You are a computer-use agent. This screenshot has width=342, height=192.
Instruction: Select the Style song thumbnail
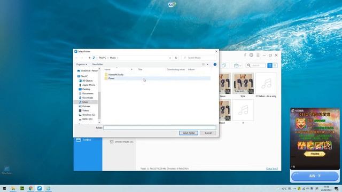tap(243, 84)
